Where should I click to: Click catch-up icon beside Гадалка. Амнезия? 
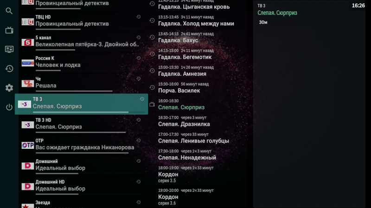[152, 71]
